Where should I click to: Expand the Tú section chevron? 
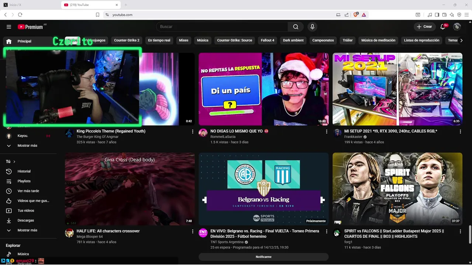pos(14,162)
